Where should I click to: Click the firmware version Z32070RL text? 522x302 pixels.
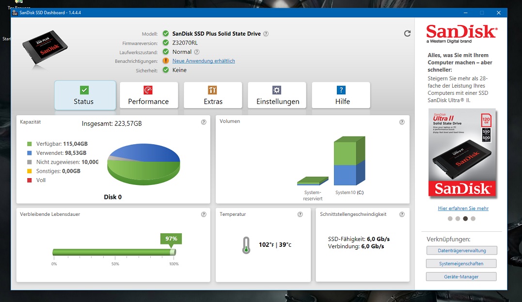185,43
